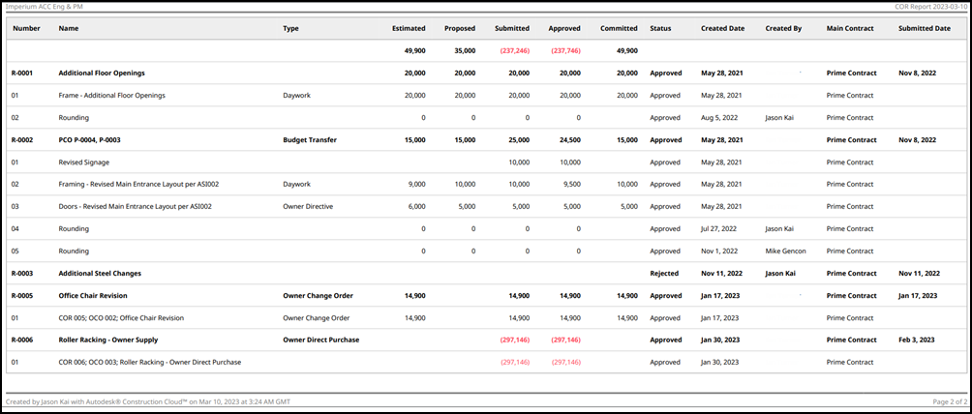Click Approved value 9,500 for Framing row

click(x=571, y=185)
